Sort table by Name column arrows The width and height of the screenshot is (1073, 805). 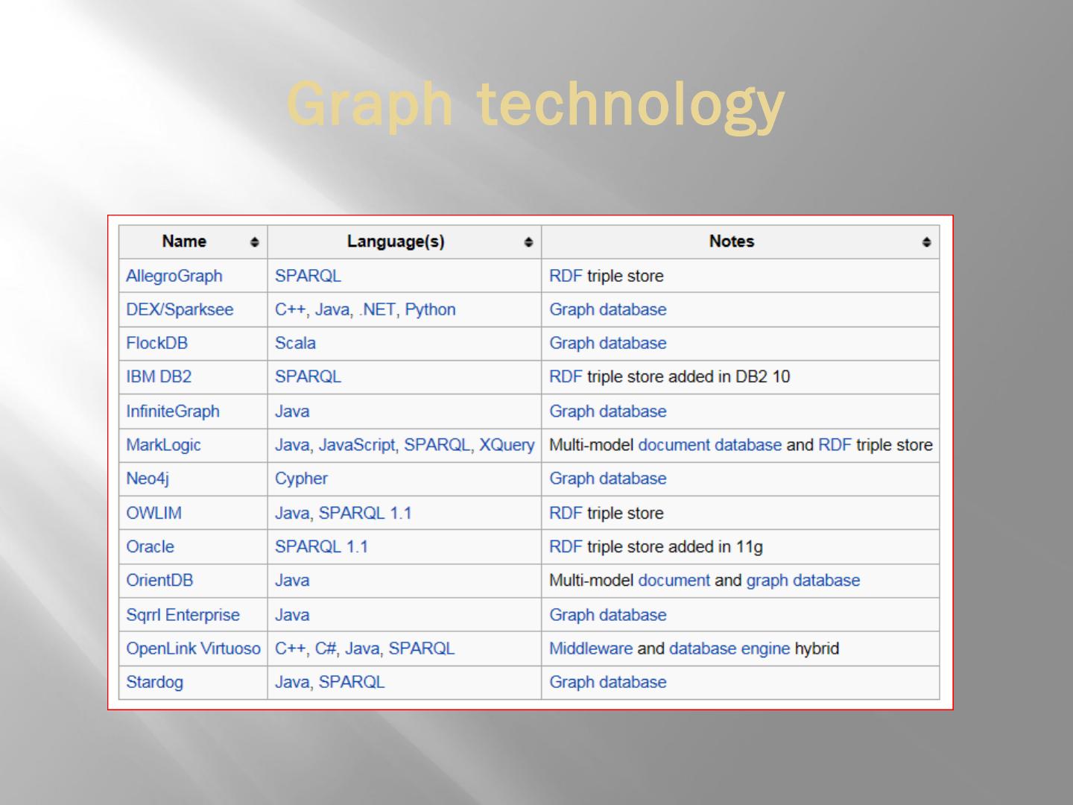click(255, 242)
